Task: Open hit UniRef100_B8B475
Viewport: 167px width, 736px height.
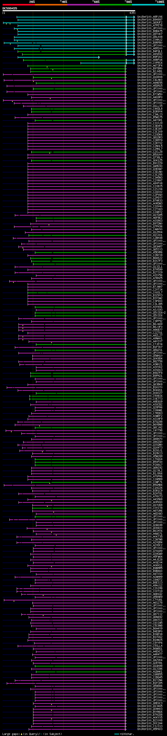Action: tap(150, 31)
